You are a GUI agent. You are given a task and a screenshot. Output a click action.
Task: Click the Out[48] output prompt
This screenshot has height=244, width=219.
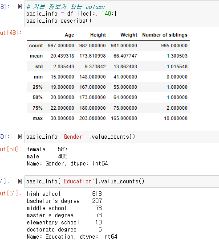[x=11, y=33]
